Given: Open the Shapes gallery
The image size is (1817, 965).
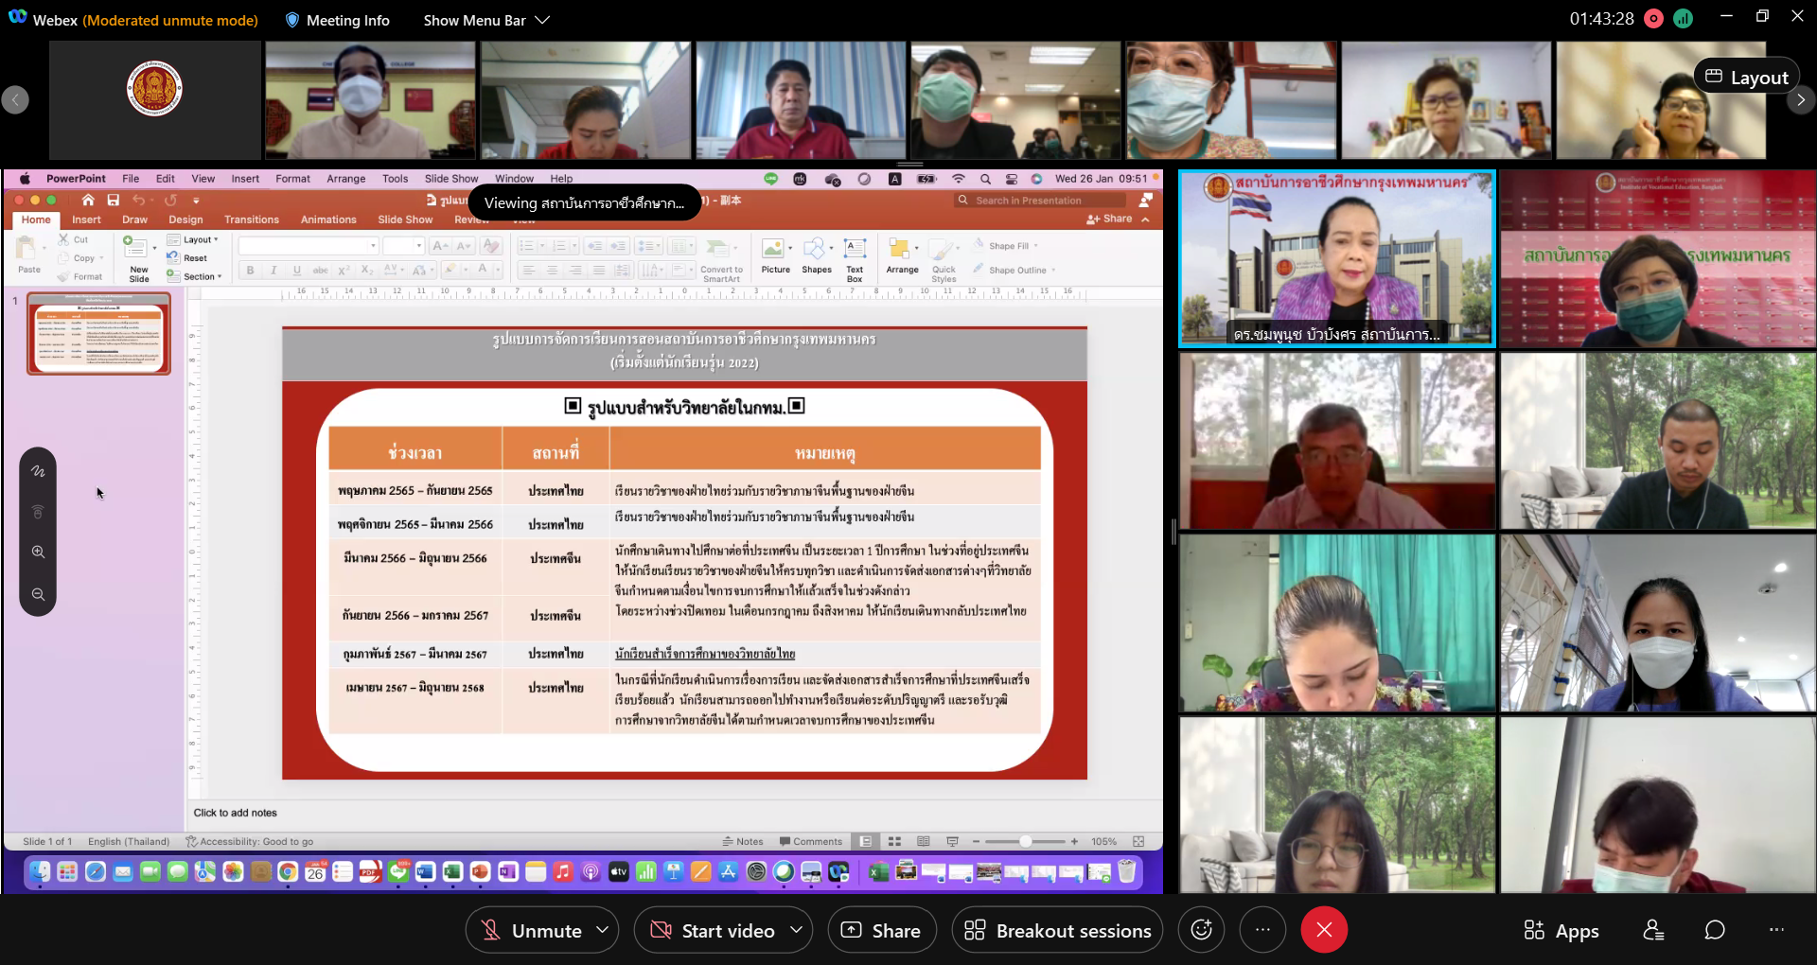Looking at the screenshot, I should (817, 255).
